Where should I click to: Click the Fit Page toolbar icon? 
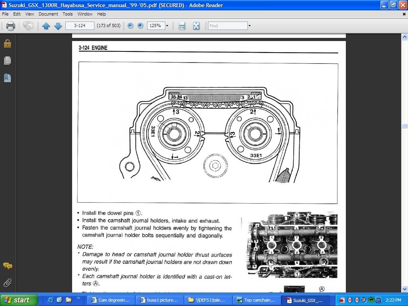[196, 25]
